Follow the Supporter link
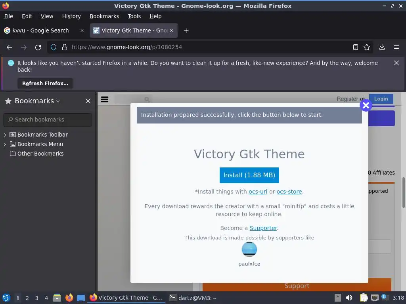The width and height of the screenshot is (406, 304). pos(263,228)
